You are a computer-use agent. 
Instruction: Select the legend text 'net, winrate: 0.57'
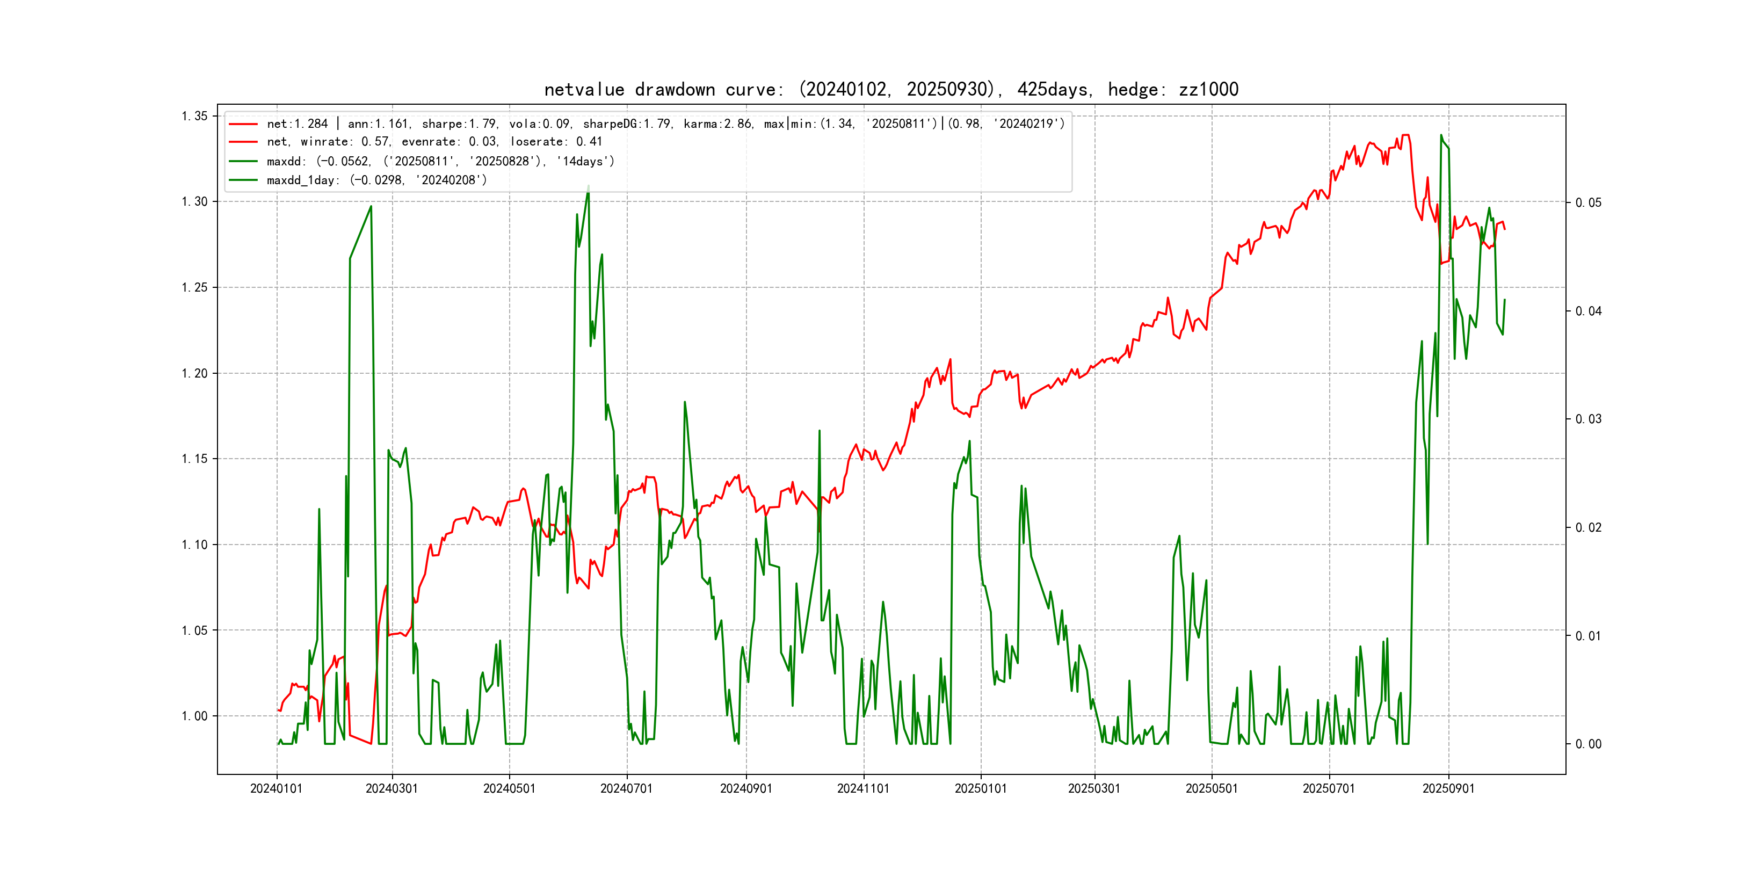coord(434,142)
